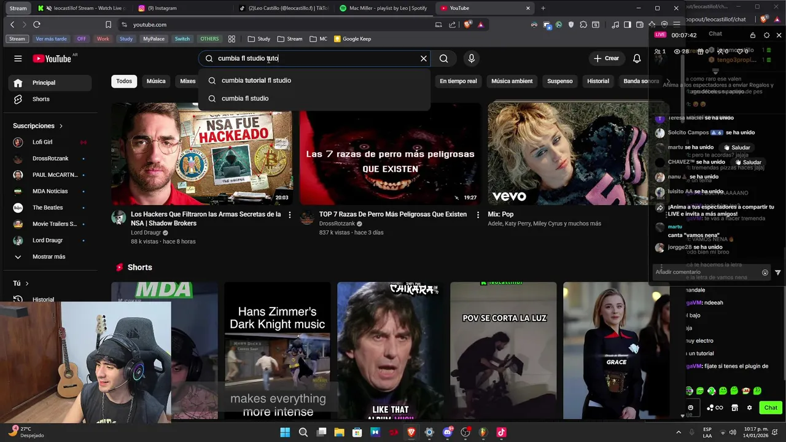Open the Study bookmarks folder

(259, 39)
